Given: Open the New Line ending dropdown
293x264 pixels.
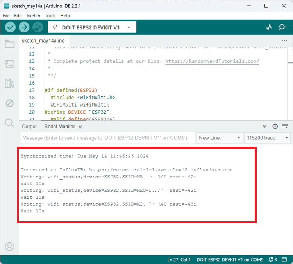Looking at the screenshot, I should 219,138.
